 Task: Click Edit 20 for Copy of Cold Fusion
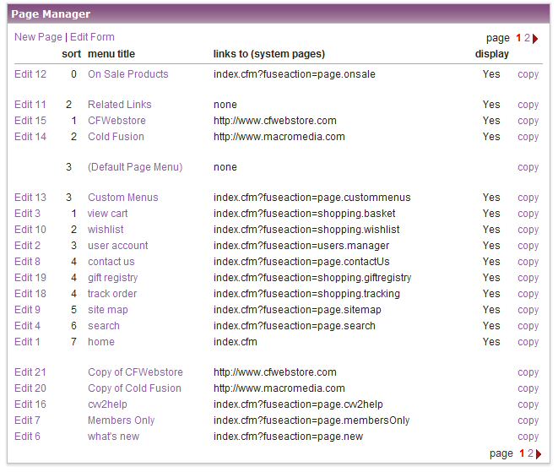pos(30,388)
